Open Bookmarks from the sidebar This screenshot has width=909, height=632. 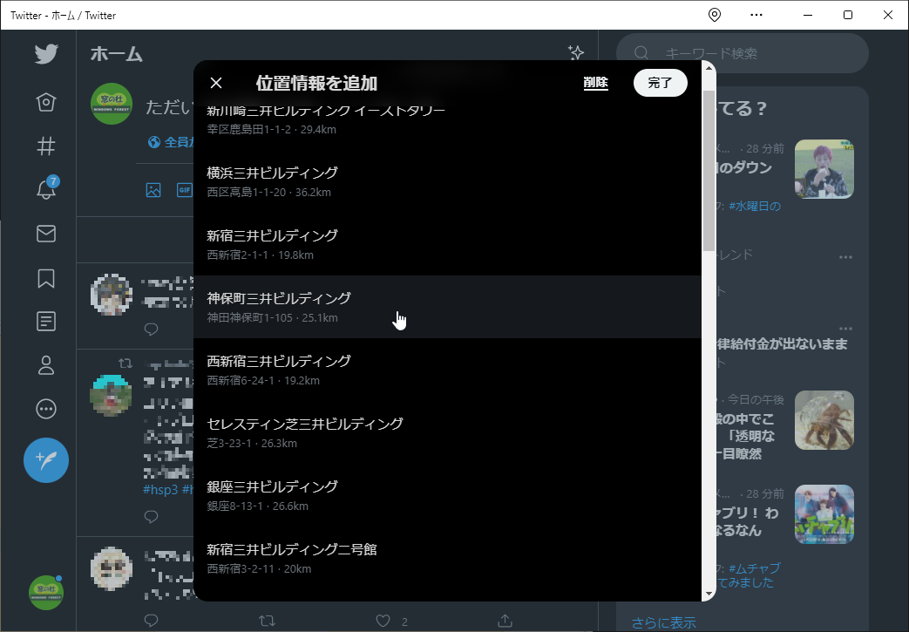click(45, 277)
